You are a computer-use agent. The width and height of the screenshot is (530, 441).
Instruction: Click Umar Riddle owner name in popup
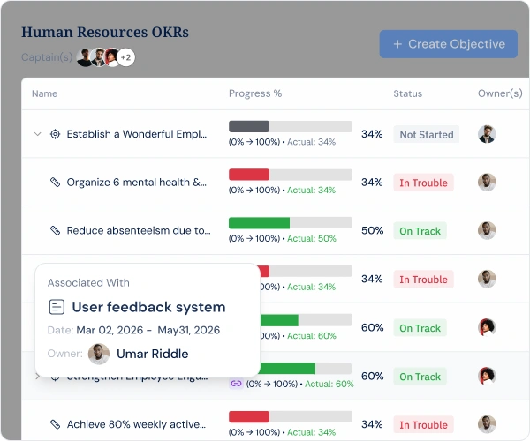[x=153, y=354]
